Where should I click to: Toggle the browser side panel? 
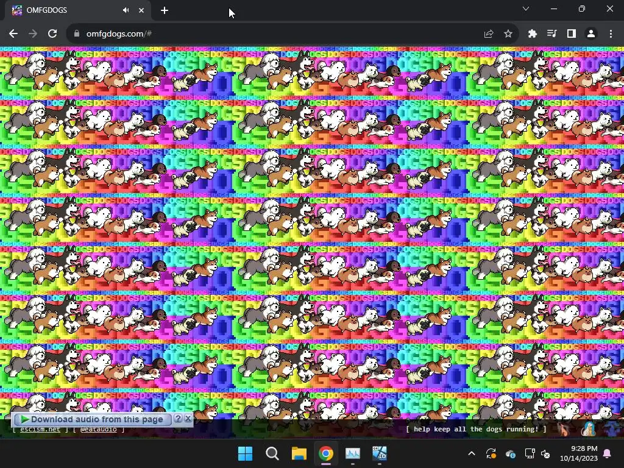tap(572, 34)
